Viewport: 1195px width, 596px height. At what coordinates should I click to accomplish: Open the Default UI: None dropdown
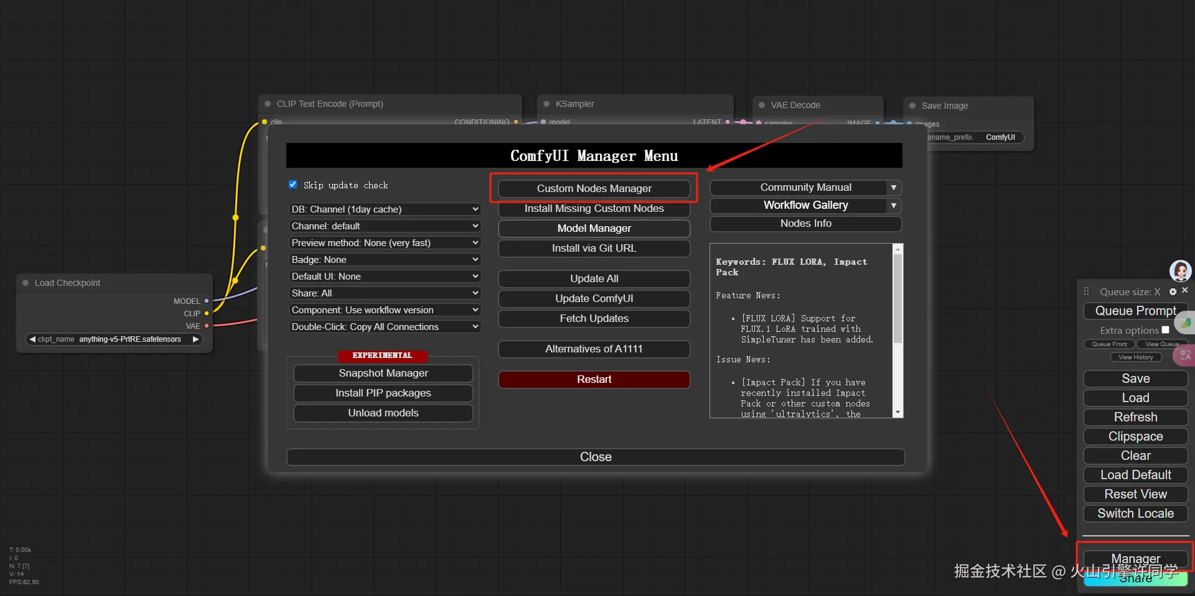tap(385, 277)
